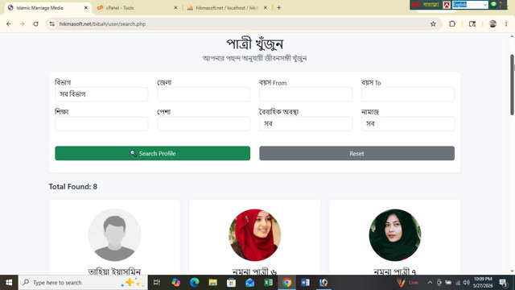Go back using the browser back arrow
Viewport: 515px width, 290px height.
9,24
